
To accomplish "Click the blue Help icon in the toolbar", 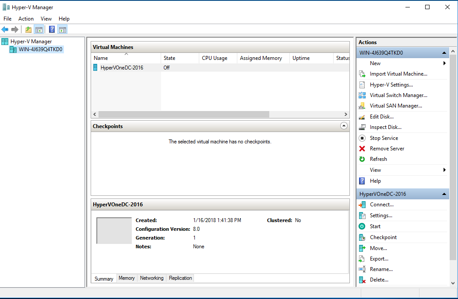I will pyautogui.click(x=51, y=29).
